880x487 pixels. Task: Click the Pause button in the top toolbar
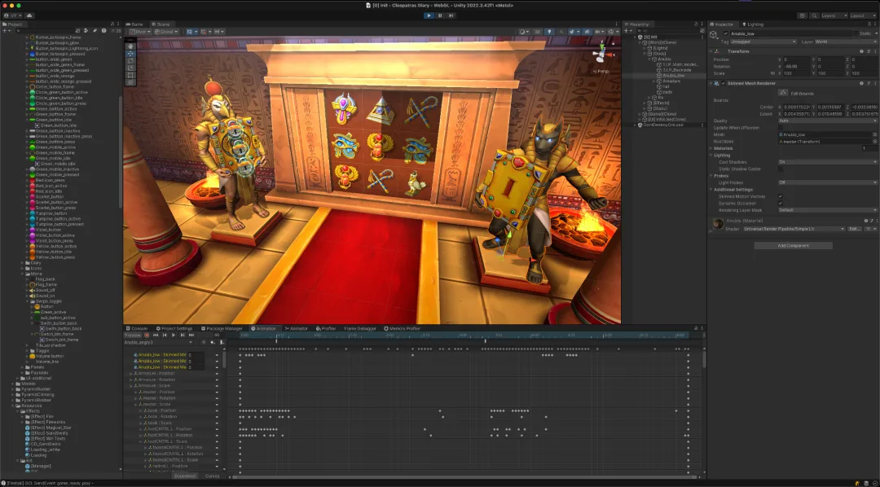(x=440, y=15)
